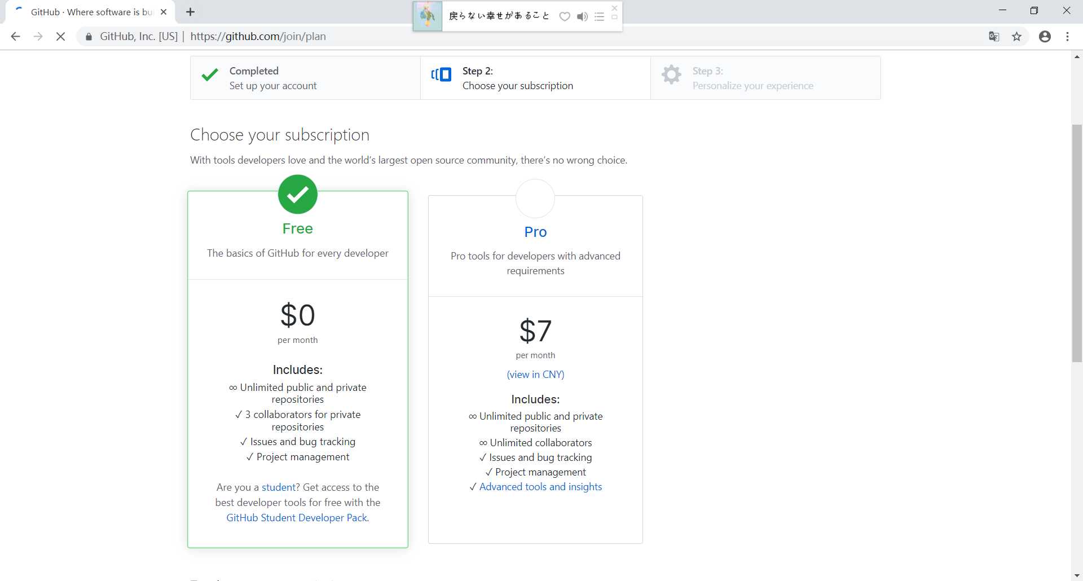Image resolution: width=1083 pixels, height=581 pixels.
Task: Click the music player song title
Action: pyautogui.click(x=499, y=16)
